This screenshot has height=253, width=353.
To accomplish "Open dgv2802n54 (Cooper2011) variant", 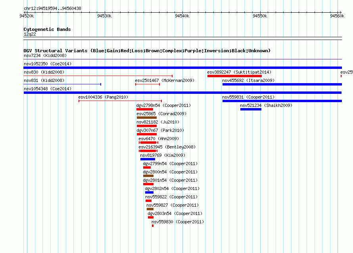I will 172,188.
